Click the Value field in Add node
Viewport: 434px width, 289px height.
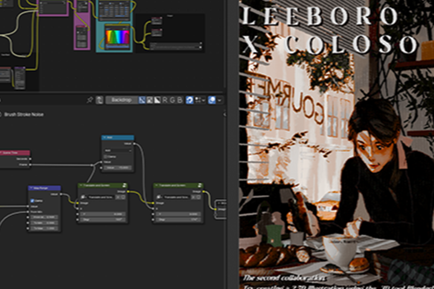pyautogui.click(x=118, y=167)
